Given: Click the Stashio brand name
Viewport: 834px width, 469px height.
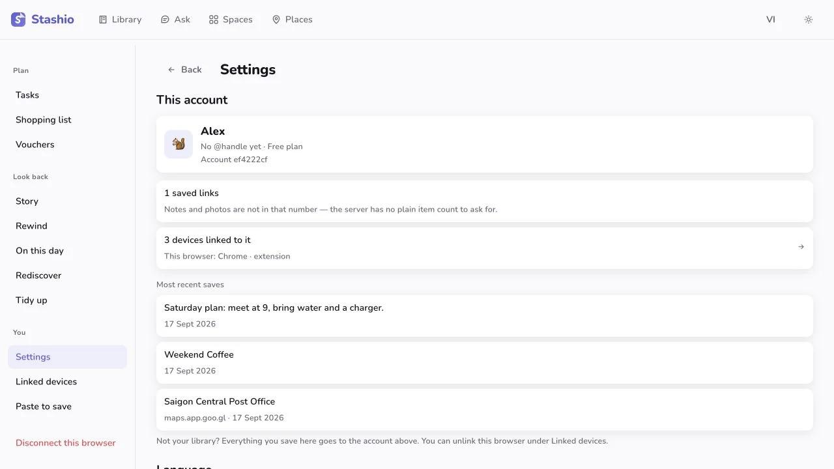Looking at the screenshot, I should point(53,20).
